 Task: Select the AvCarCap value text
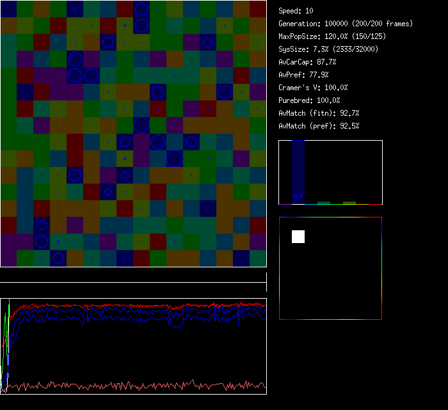coord(308,62)
